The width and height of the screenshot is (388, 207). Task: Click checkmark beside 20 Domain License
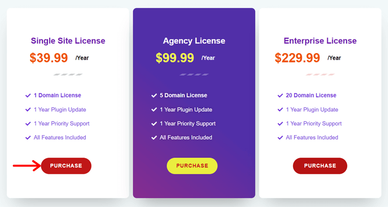point(280,95)
